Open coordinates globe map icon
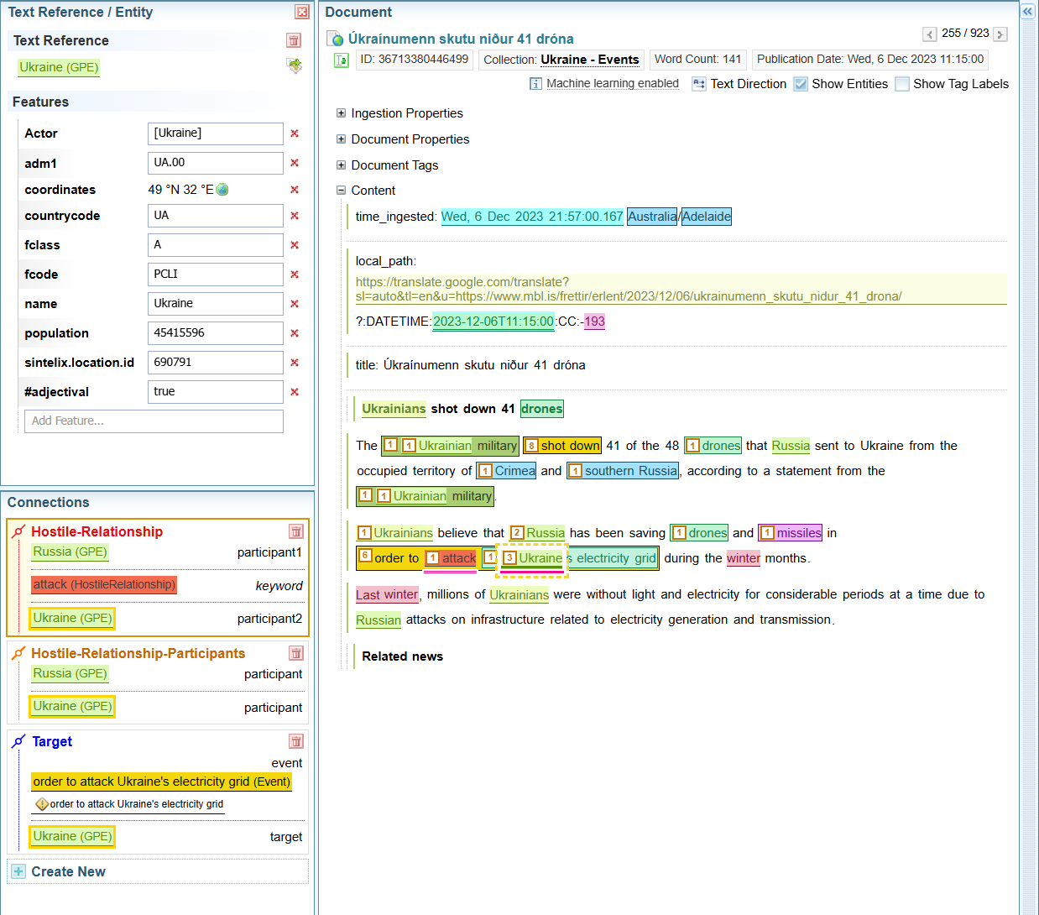 222,190
